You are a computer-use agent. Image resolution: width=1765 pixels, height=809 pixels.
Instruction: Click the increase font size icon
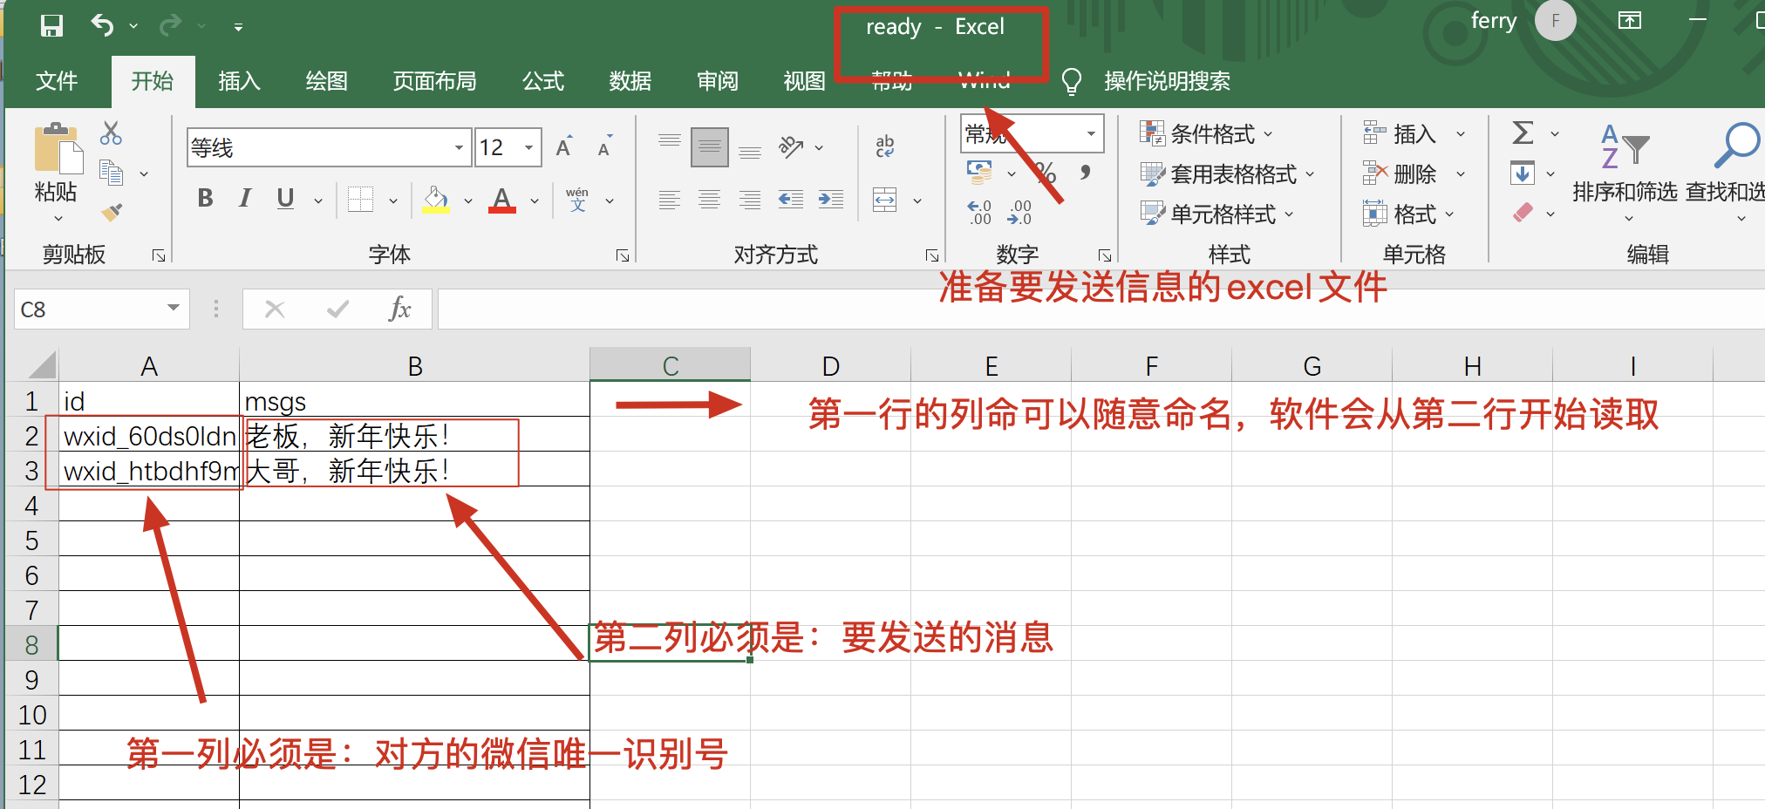(562, 146)
